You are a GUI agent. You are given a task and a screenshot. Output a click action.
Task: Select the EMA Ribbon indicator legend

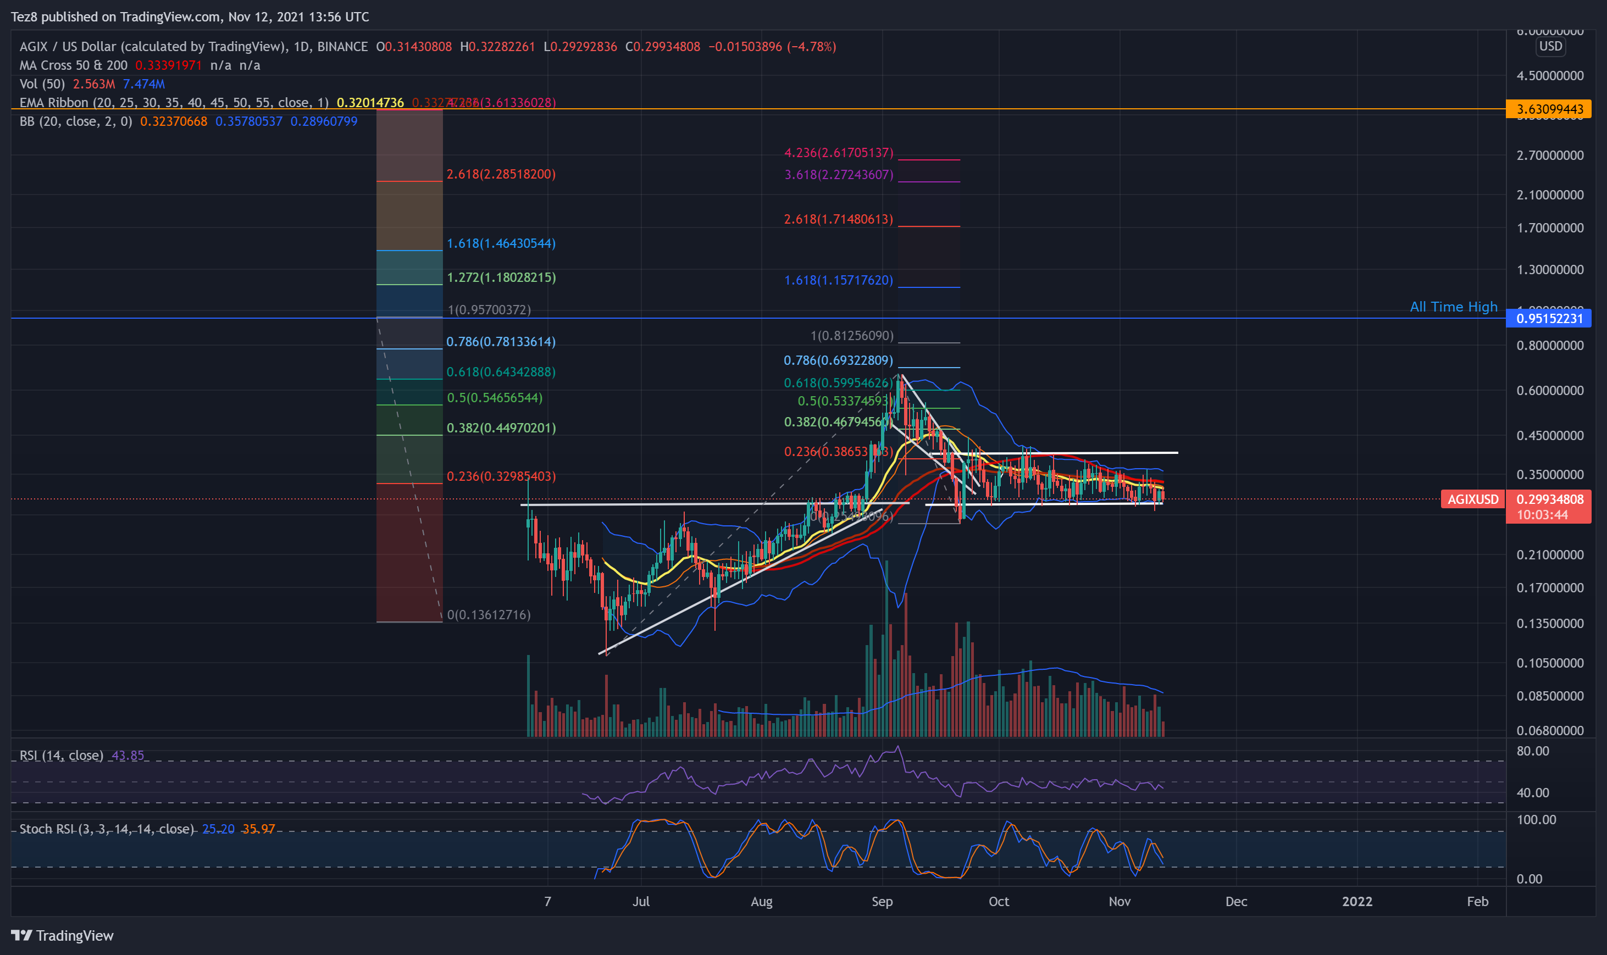tap(174, 102)
